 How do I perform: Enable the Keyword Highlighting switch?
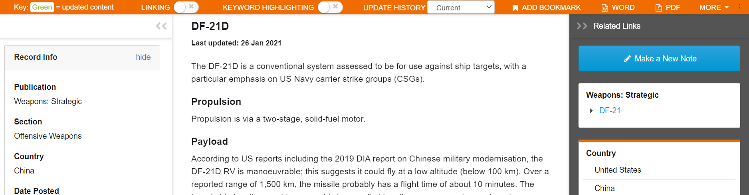330,7
